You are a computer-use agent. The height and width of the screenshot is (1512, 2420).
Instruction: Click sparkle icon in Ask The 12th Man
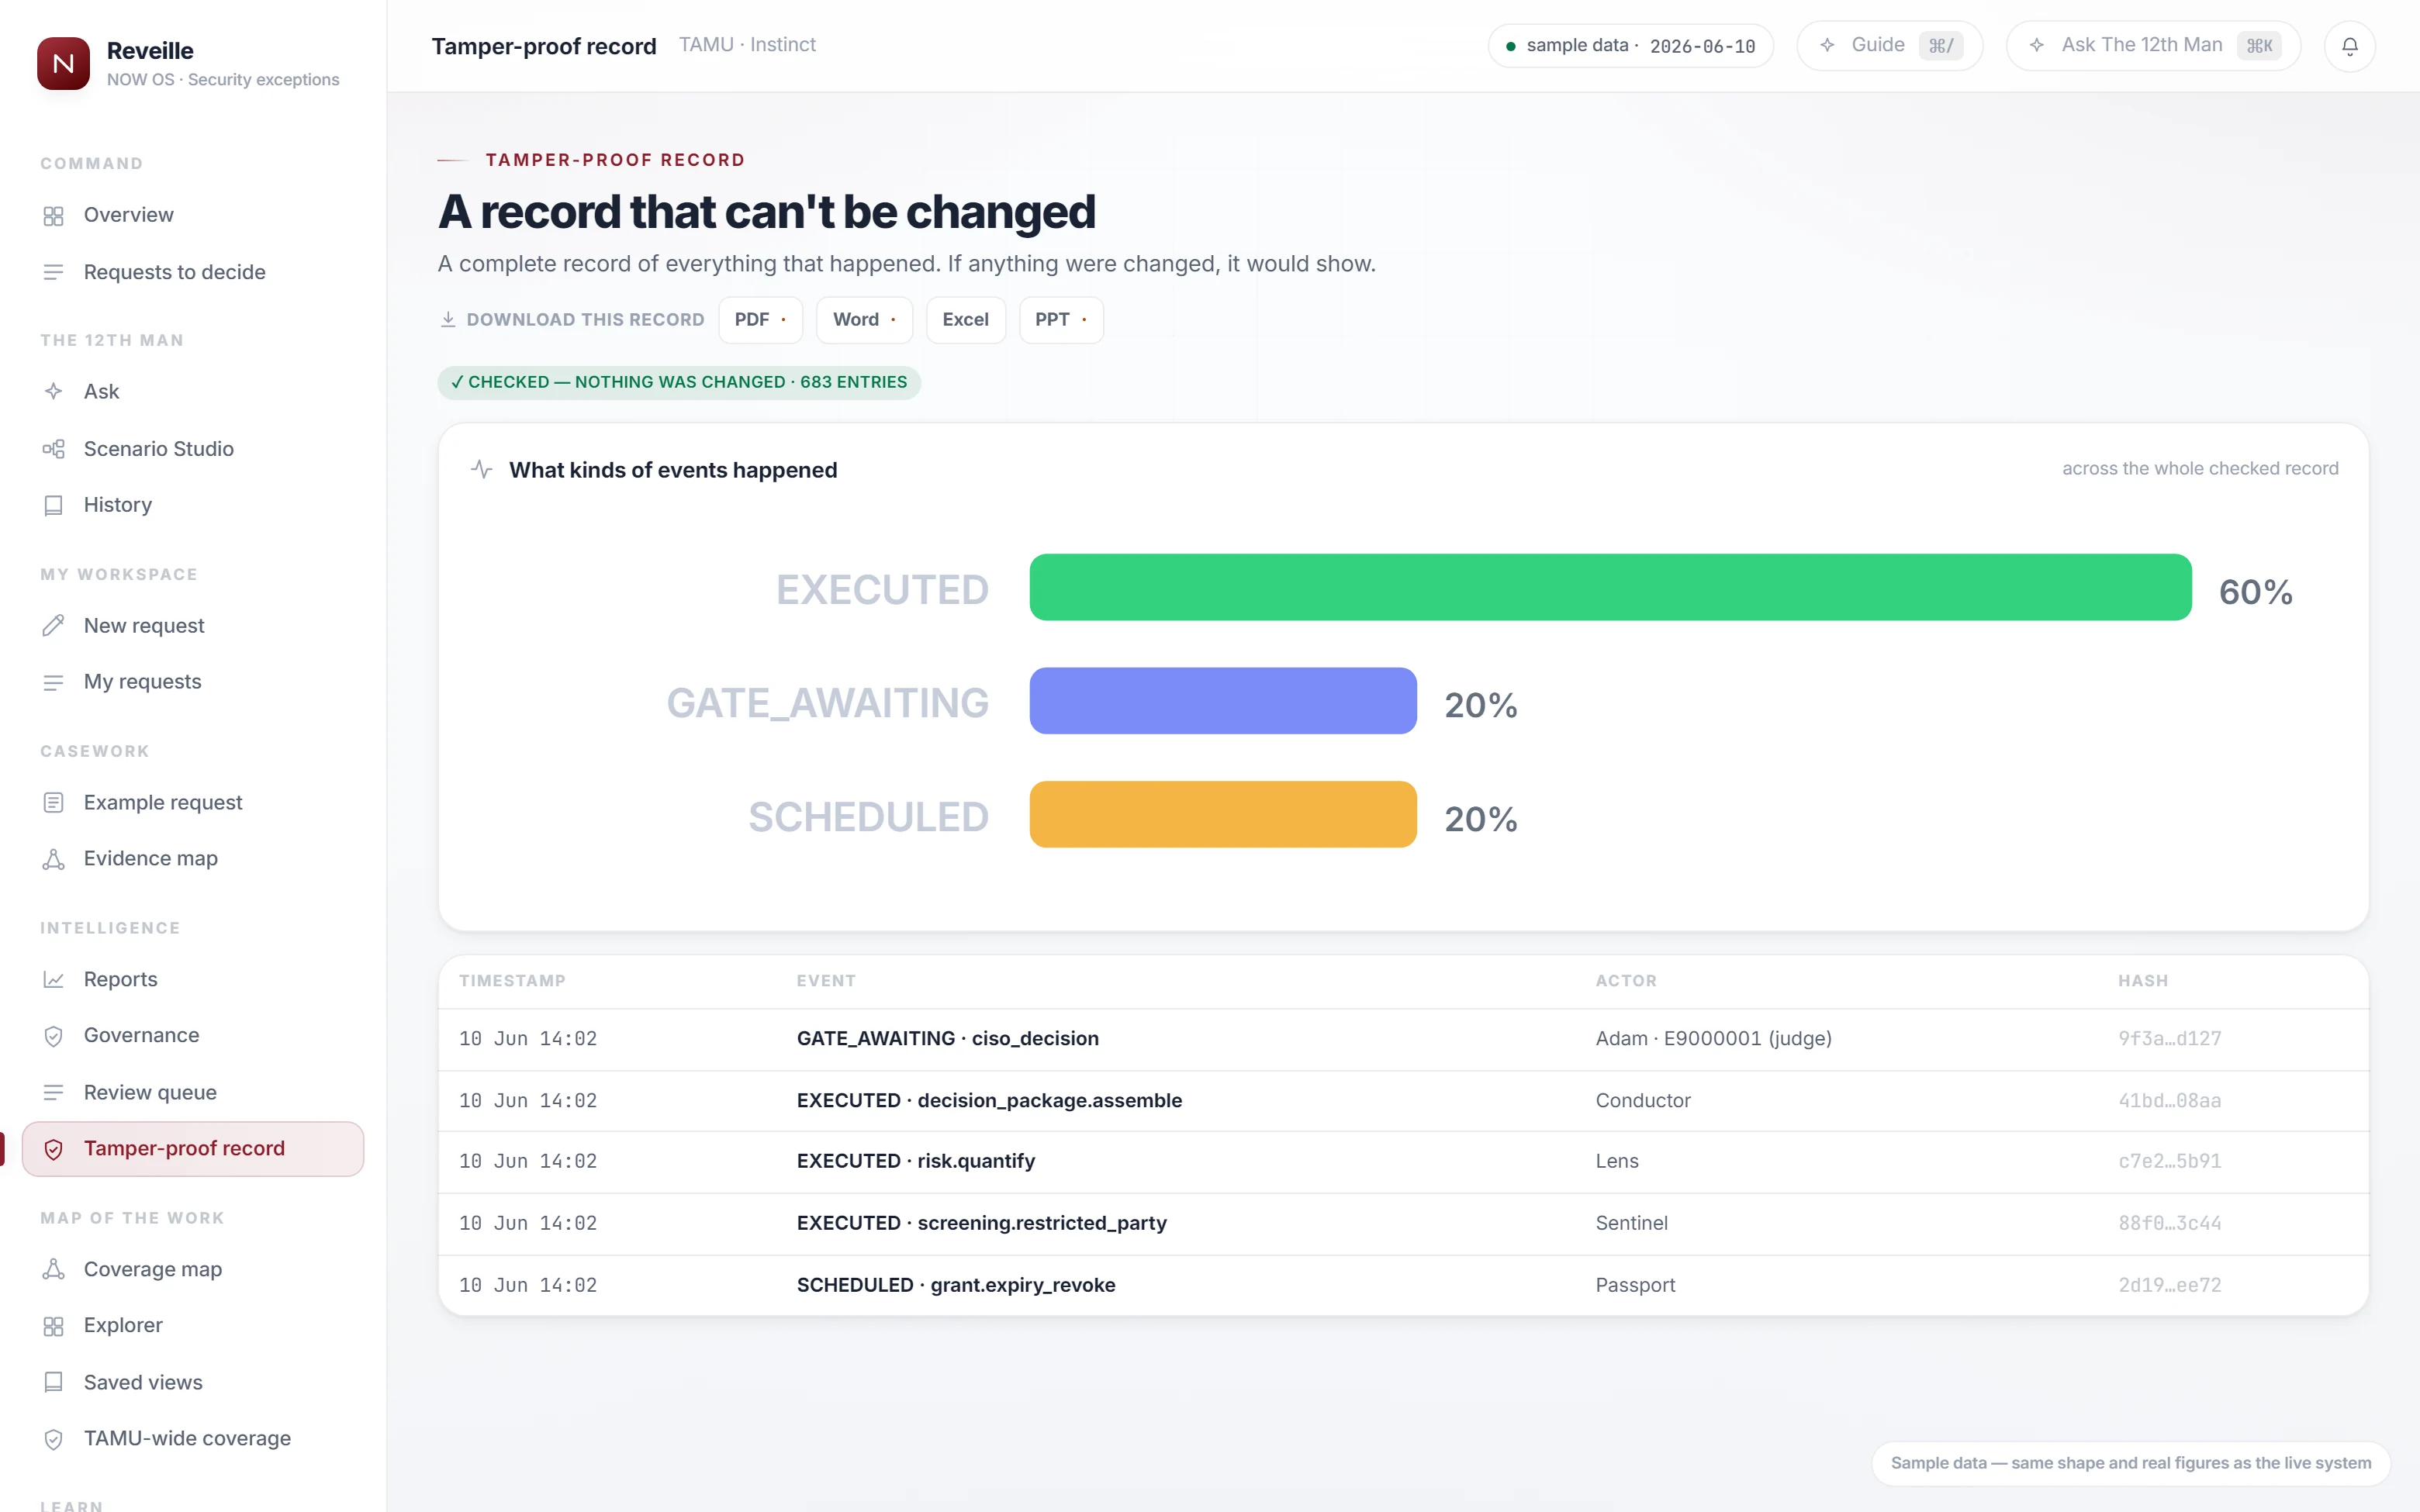(2036, 45)
